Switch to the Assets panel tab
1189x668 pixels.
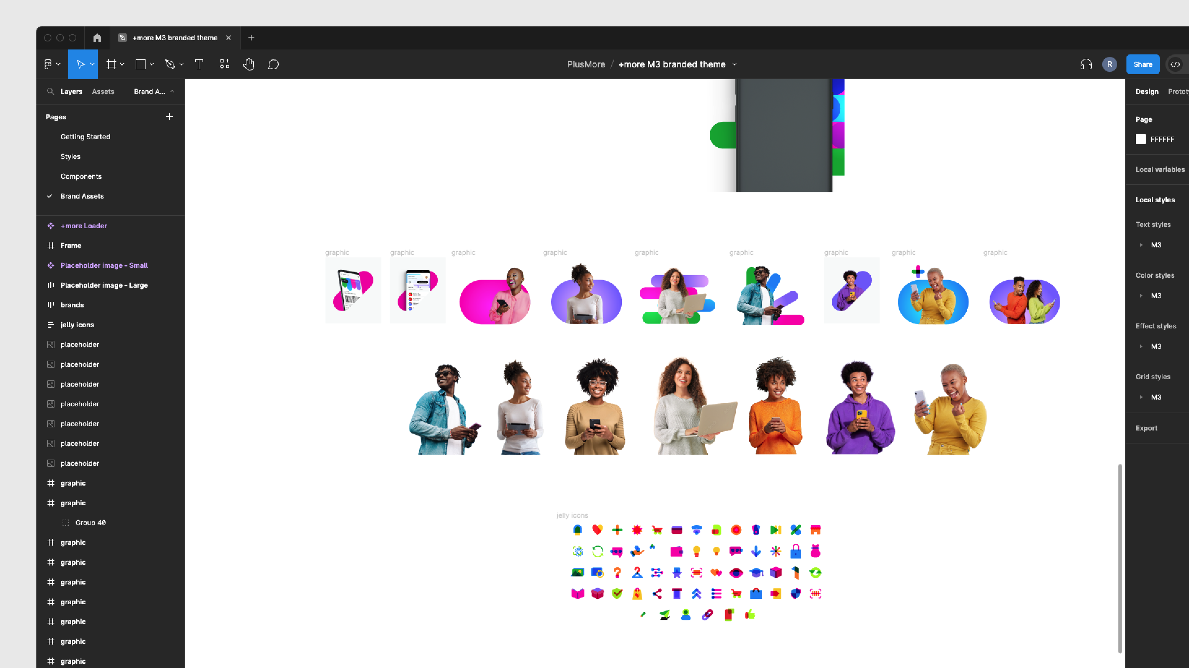tap(103, 91)
